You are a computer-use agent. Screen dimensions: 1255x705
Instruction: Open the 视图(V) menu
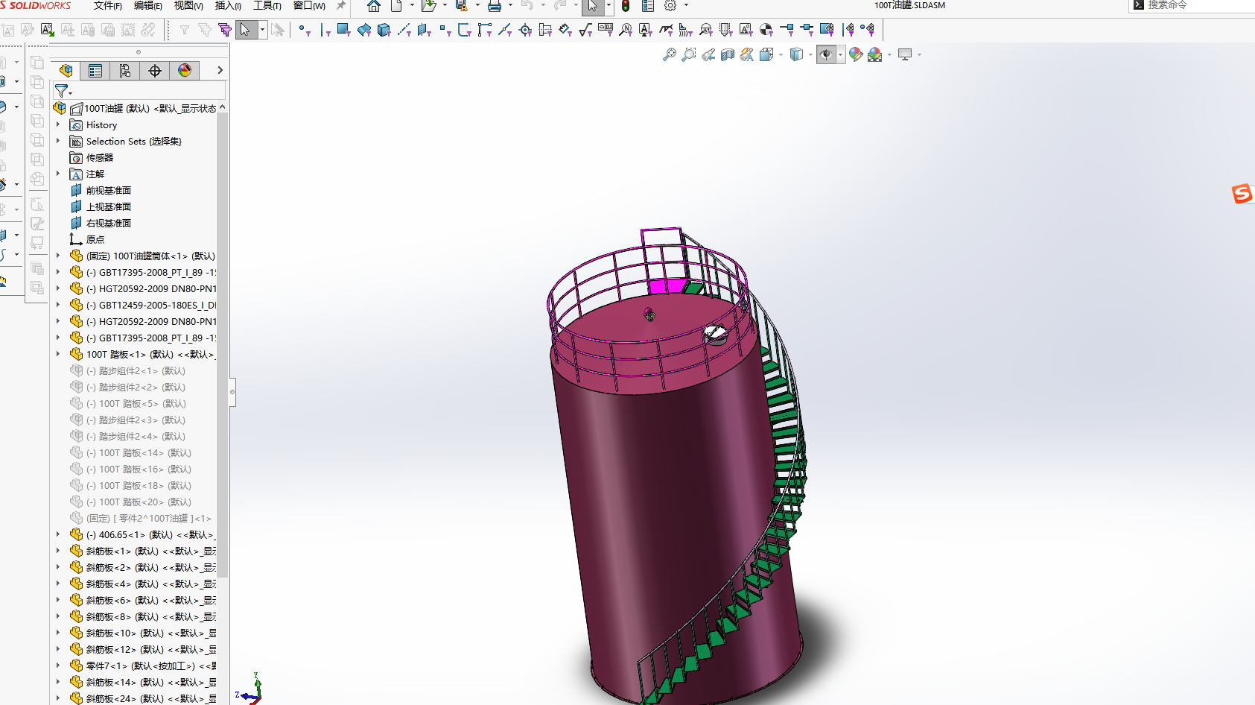pyautogui.click(x=188, y=6)
